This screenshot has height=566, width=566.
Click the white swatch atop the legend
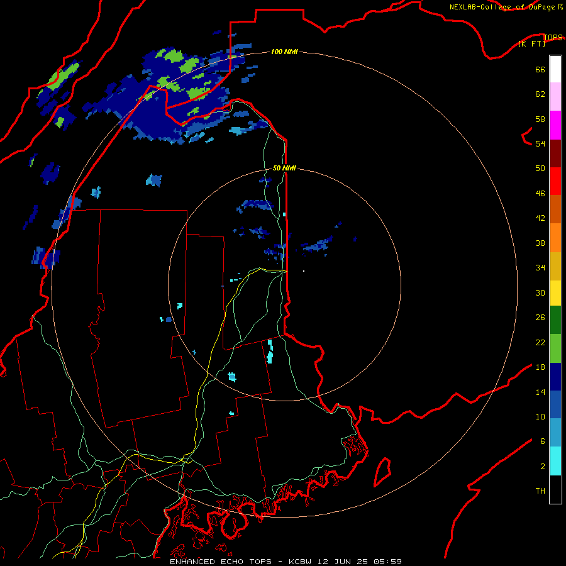[x=555, y=69]
